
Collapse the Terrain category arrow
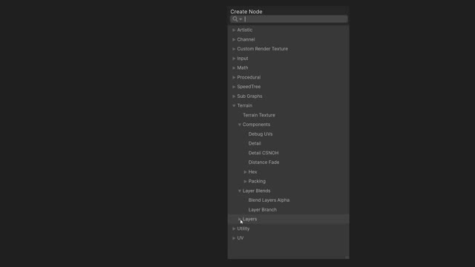[234, 105]
